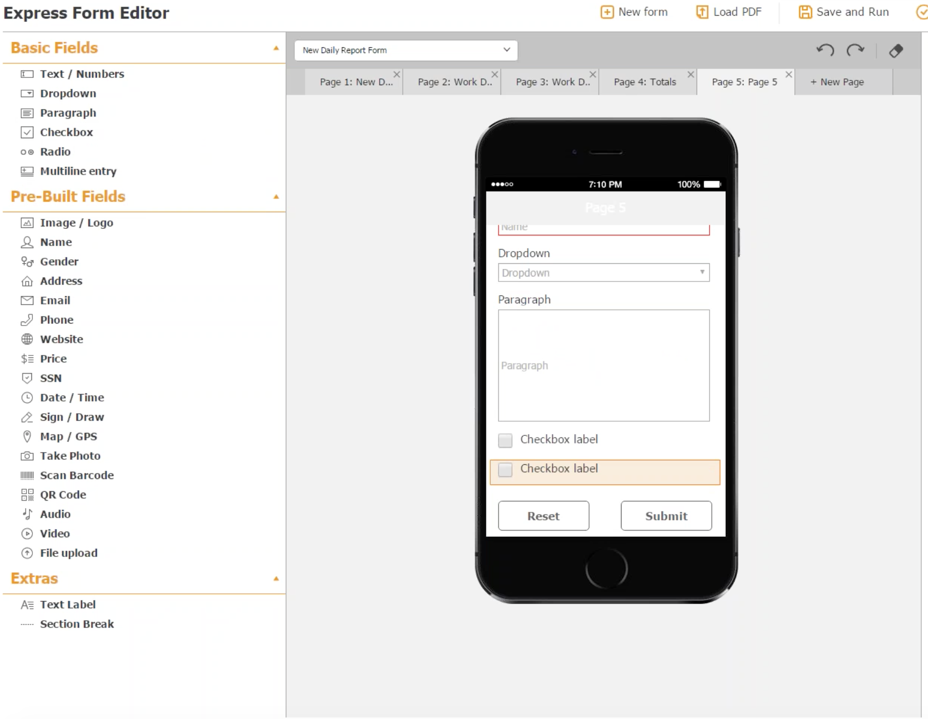The height and width of the screenshot is (719, 928).
Task: Undo the last change
Action: click(x=825, y=50)
